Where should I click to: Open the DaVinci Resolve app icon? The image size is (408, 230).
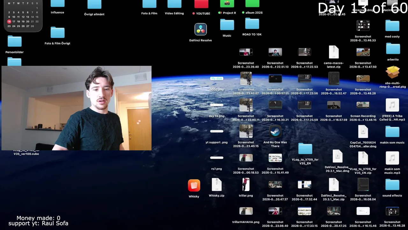coord(200,29)
